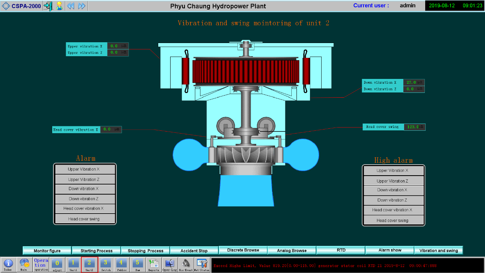Open the Oper-Log icon

coord(170,265)
